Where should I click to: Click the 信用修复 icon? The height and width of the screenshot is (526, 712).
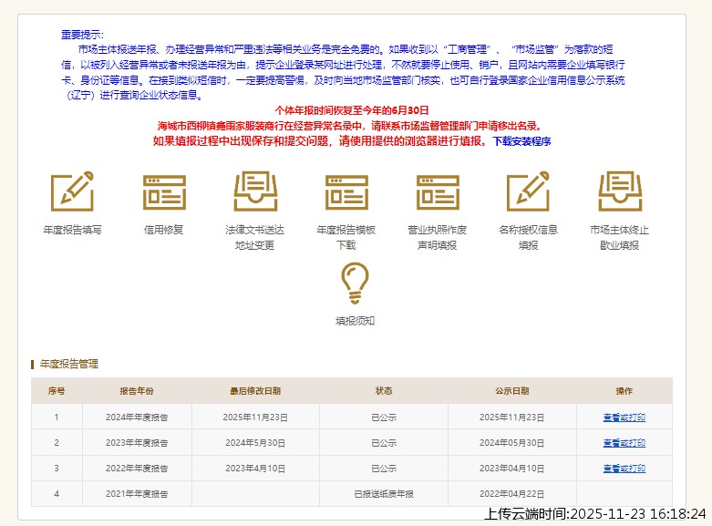click(164, 191)
